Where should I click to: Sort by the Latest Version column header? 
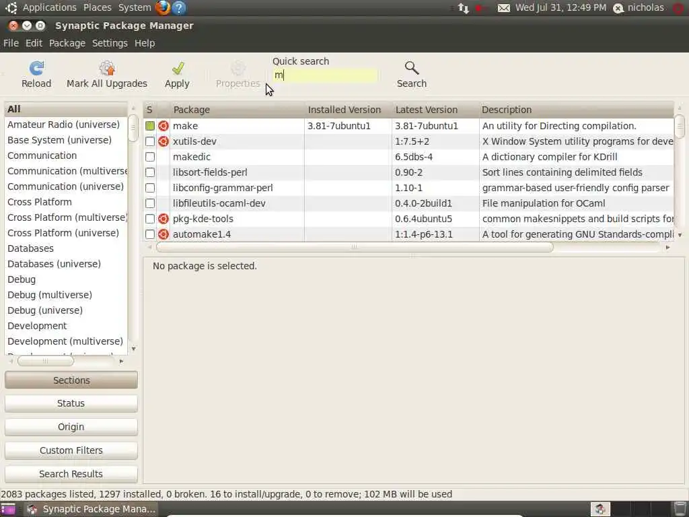tap(435, 110)
